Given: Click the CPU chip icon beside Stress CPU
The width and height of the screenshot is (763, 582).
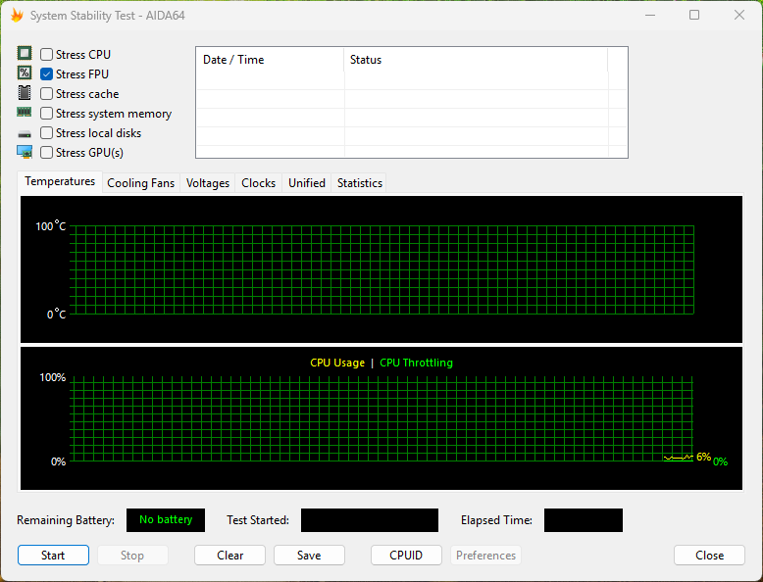Looking at the screenshot, I should click(x=25, y=53).
